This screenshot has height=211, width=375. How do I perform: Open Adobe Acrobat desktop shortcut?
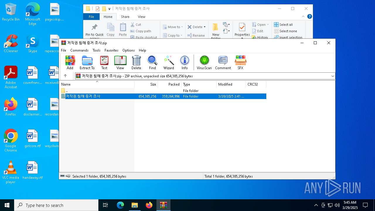(11, 77)
